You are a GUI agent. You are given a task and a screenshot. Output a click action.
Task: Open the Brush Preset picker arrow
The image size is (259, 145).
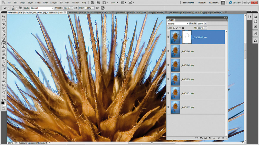17,8
